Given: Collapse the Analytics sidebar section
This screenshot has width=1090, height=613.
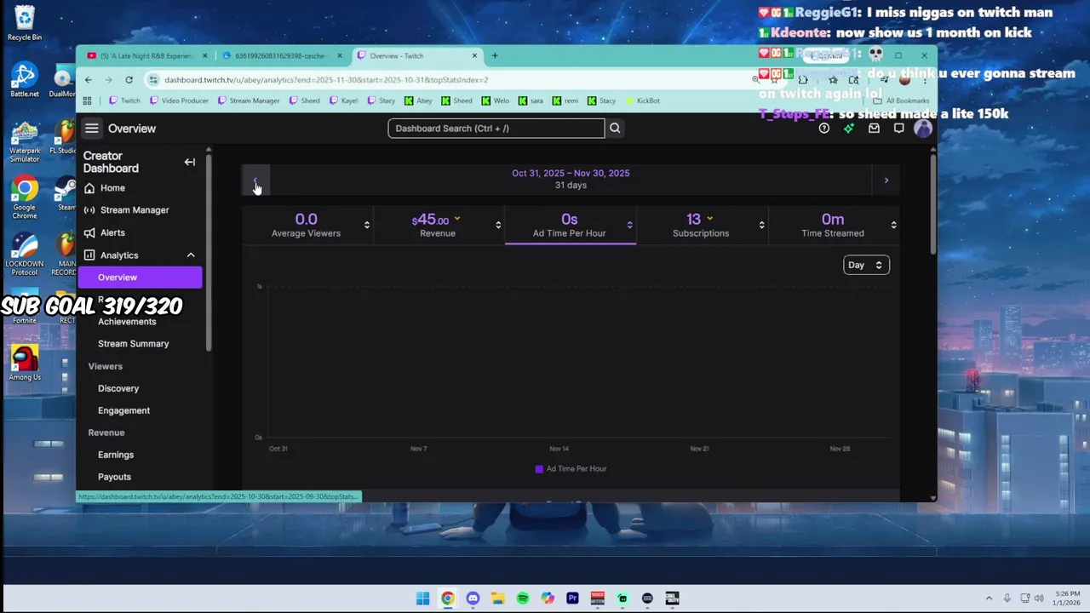Looking at the screenshot, I should 191,255.
